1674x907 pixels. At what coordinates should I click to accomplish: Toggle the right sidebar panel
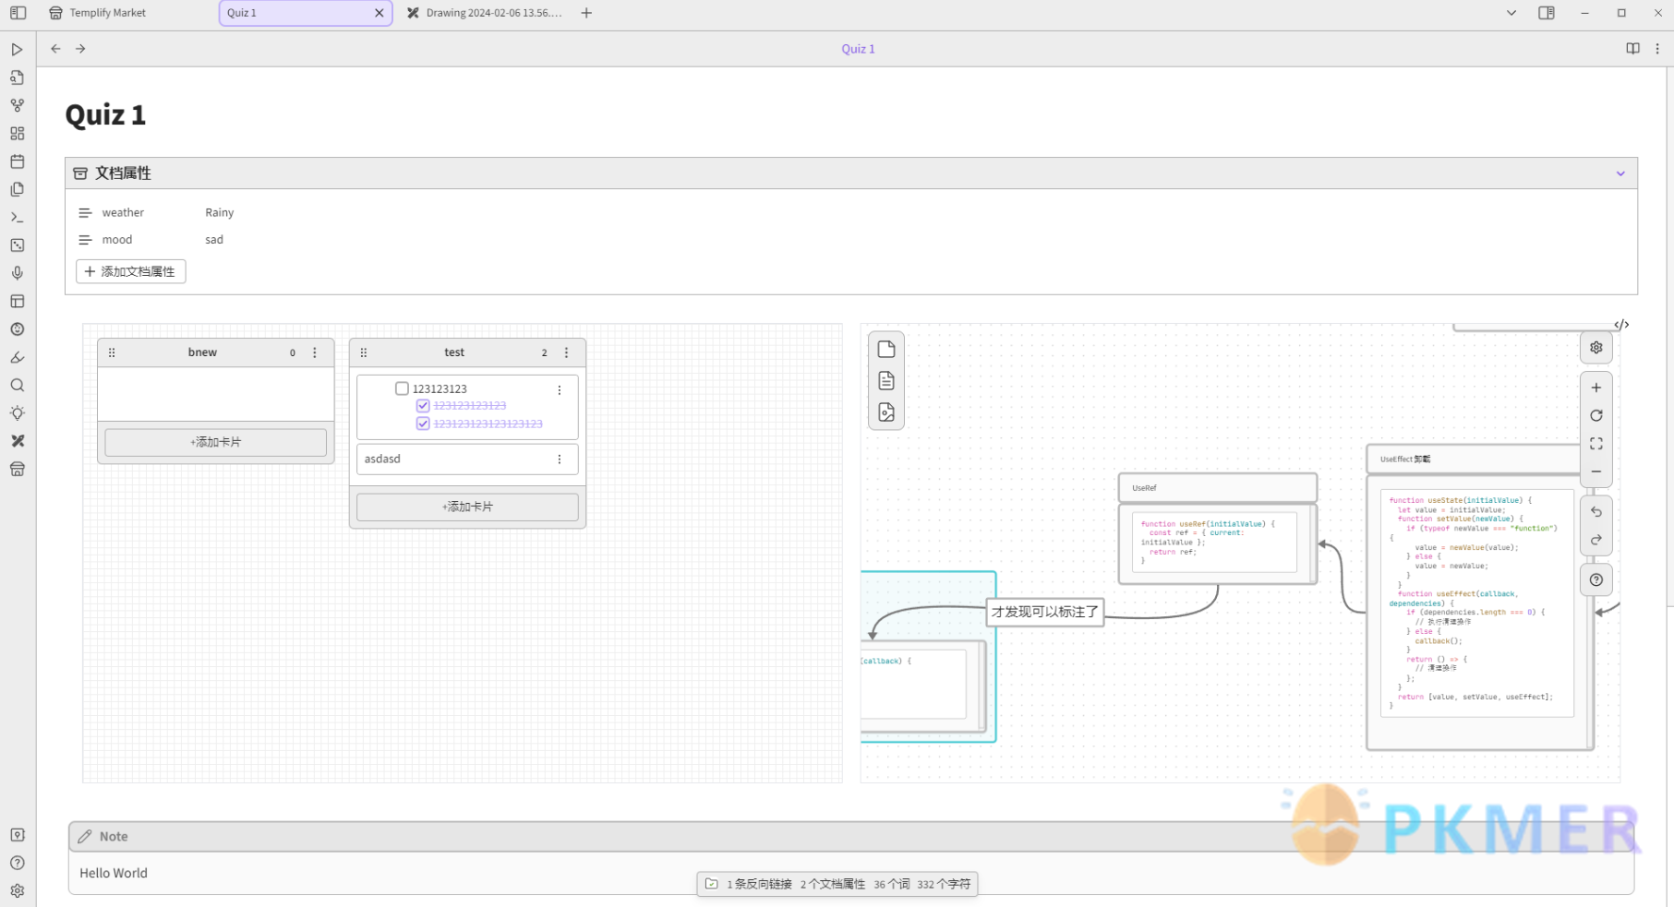(1547, 13)
